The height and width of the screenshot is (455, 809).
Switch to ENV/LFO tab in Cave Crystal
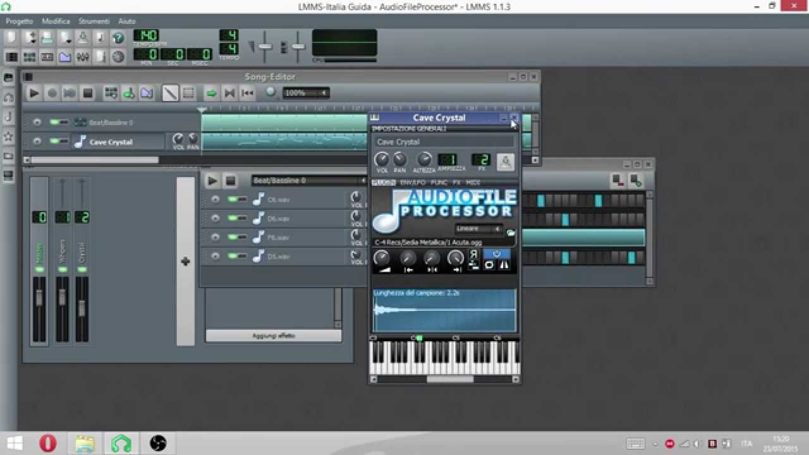[x=413, y=183]
